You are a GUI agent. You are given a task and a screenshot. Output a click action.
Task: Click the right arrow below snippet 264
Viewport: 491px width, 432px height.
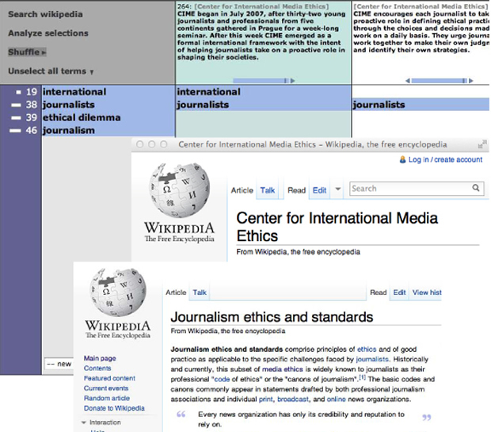coord(293,81)
